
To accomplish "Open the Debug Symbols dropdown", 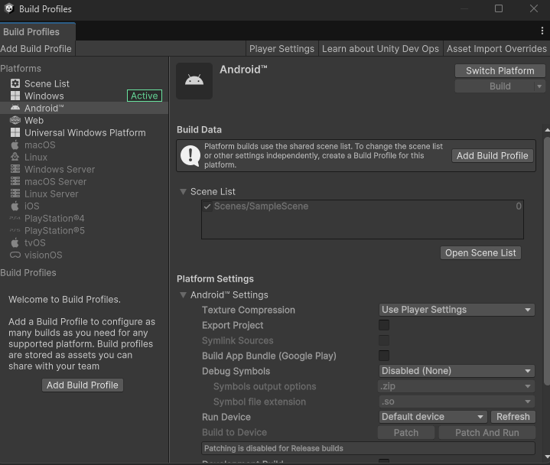I will click(x=457, y=371).
